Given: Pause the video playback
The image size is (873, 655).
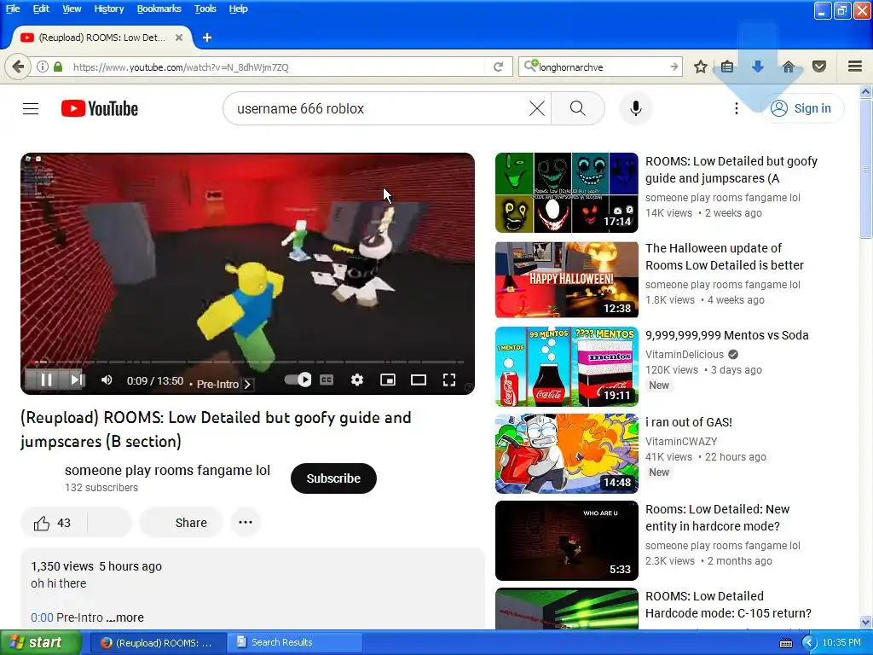Looking at the screenshot, I should (x=47, y=380).
